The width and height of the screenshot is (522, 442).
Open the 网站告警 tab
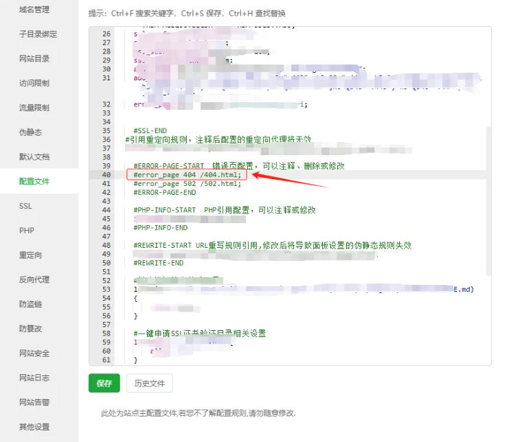[34, 402]
